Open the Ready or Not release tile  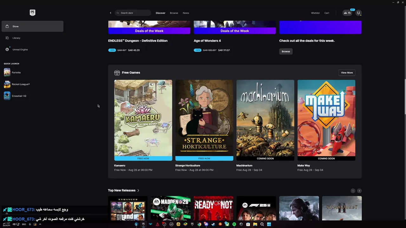coord(213,208)
